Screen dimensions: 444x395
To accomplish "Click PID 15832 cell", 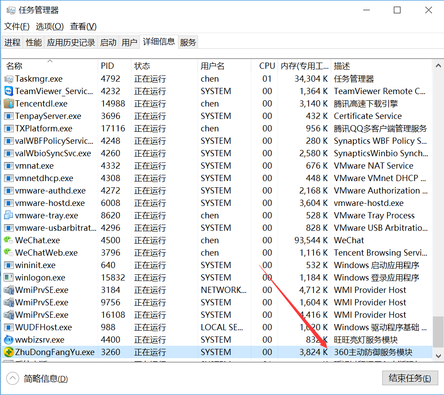I will pyautogui.click(x=113, y=277).
